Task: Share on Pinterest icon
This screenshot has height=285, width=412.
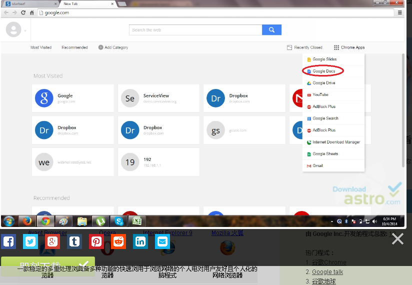Action: coord(96,241)
